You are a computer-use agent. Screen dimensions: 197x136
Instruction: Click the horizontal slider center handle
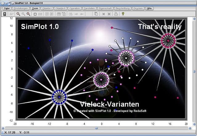(96, 128)
